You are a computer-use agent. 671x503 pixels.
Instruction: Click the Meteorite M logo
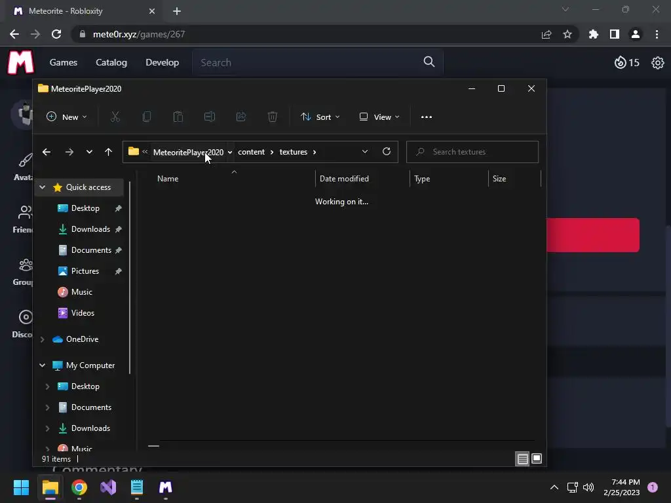pos(20,62)
